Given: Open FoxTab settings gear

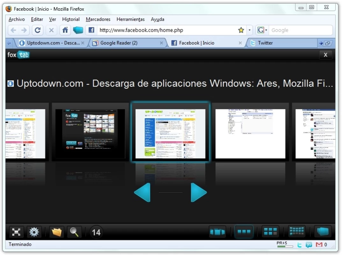Looking at the screenshot, I should (34, 232).
